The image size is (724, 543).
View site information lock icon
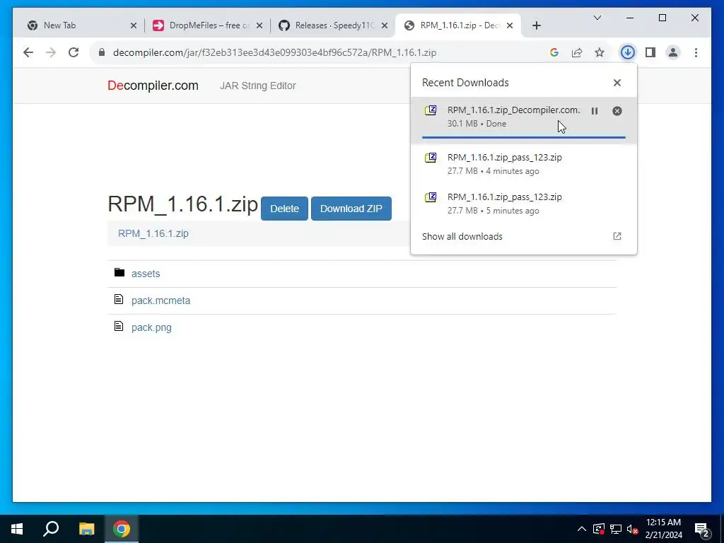(x=102, y=52)
